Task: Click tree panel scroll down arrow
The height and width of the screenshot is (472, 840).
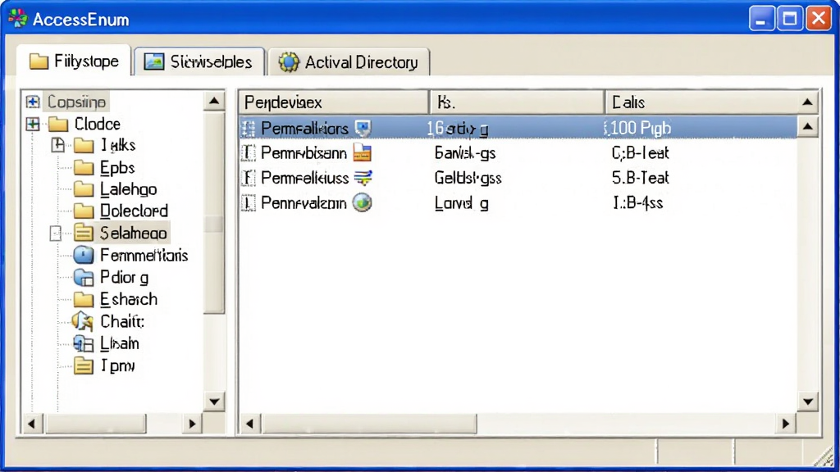Action: tap(214, 402)
